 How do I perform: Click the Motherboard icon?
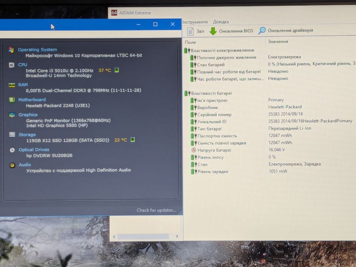coord(12,100)
